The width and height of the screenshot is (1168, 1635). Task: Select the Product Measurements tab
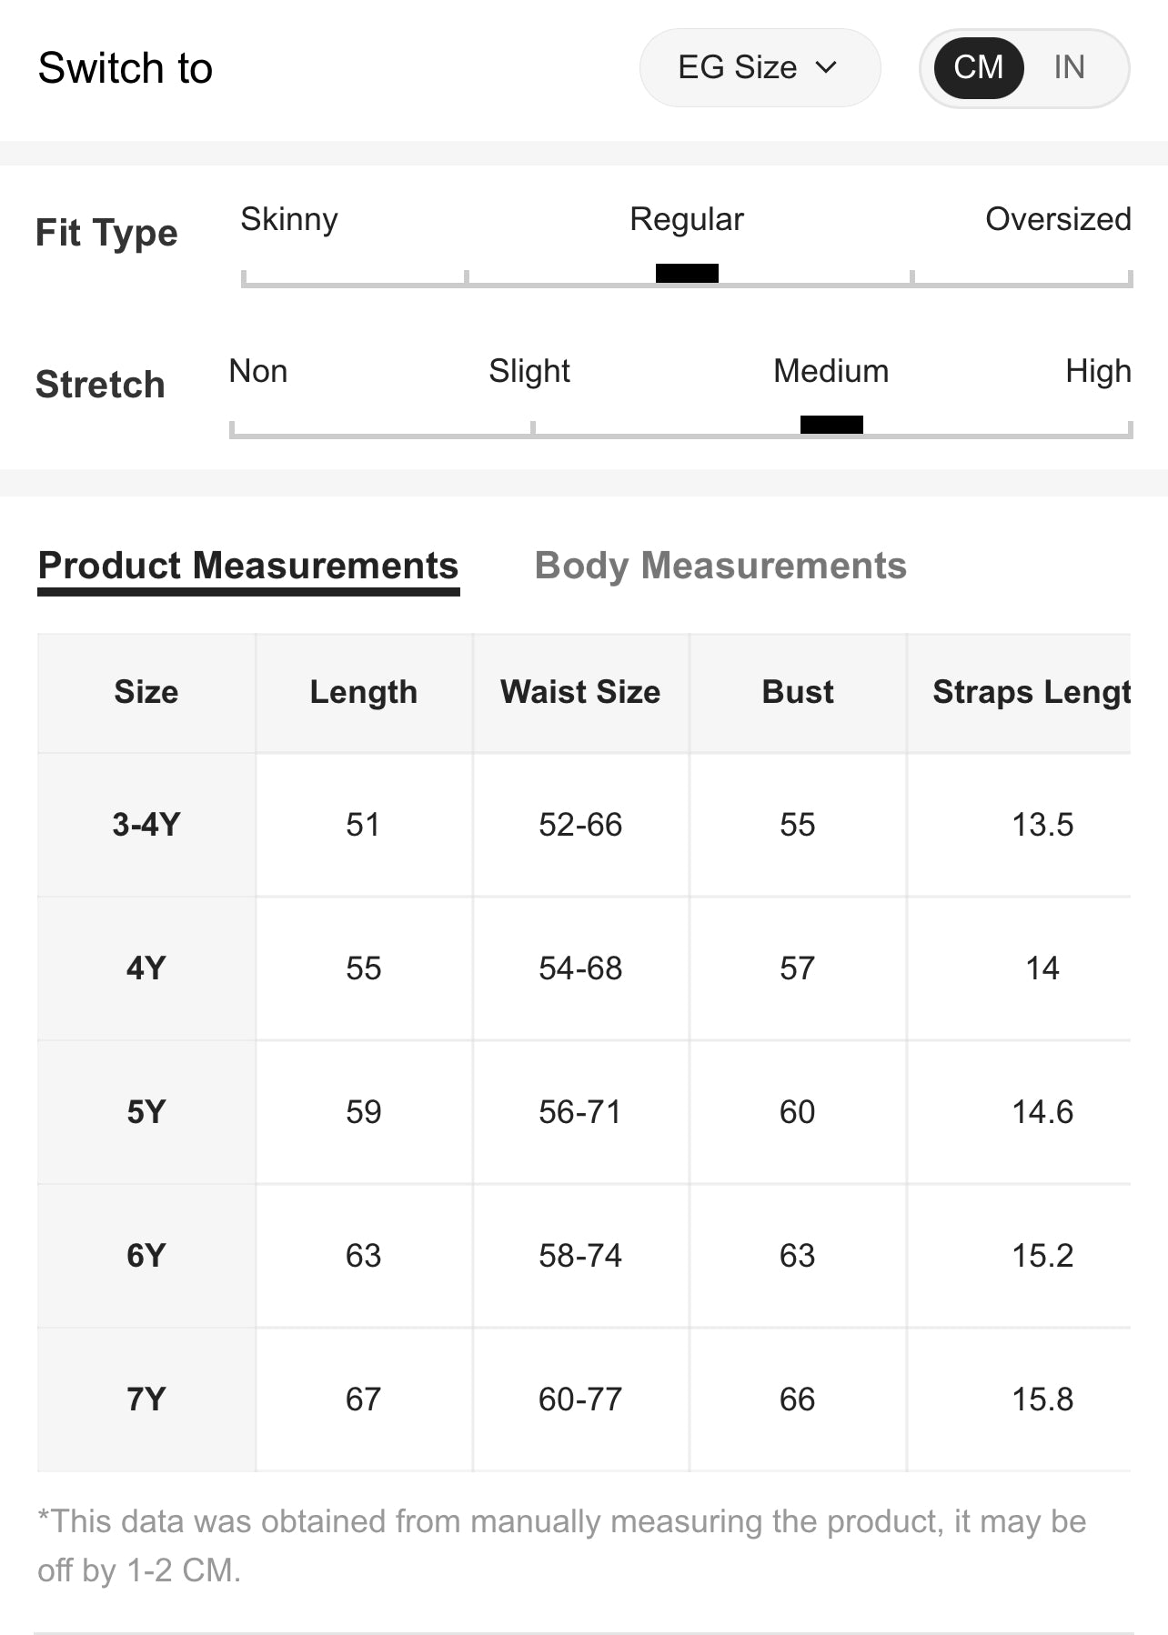248,566
